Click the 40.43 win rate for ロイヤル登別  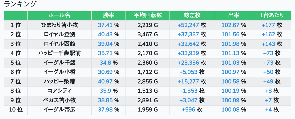tap(105, 35)
